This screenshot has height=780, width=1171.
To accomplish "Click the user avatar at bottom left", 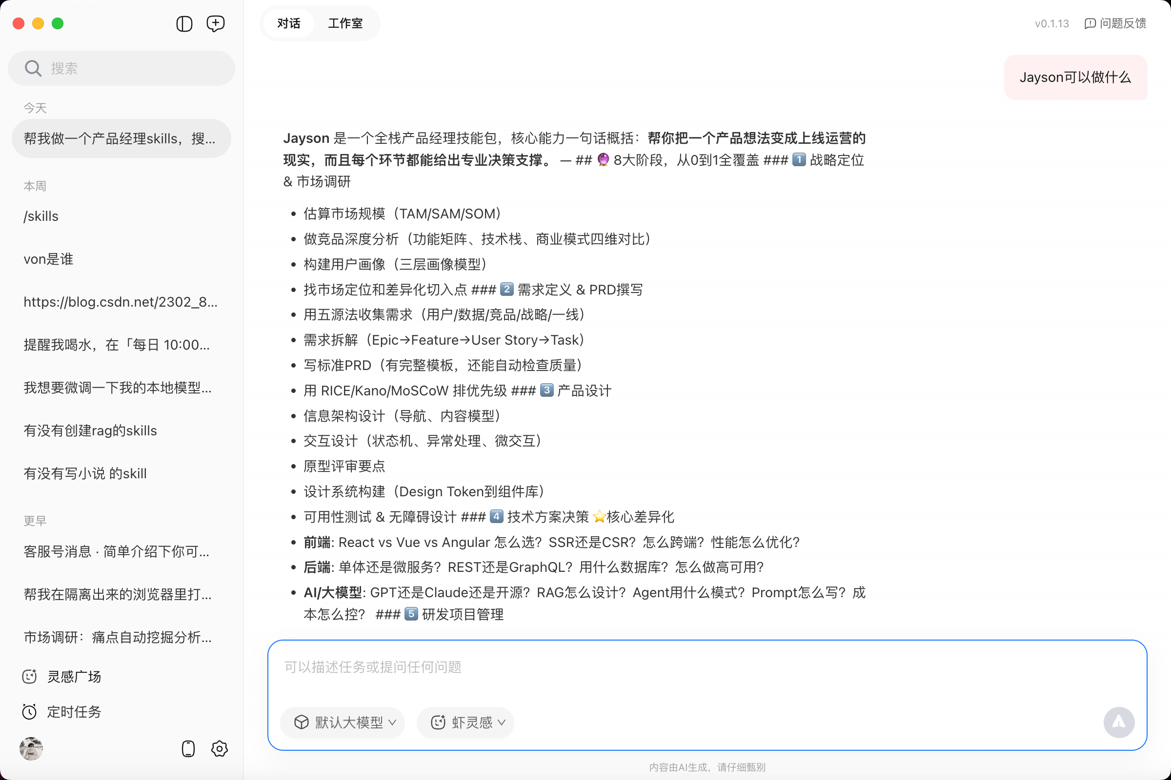I will (x=31, y=749).
